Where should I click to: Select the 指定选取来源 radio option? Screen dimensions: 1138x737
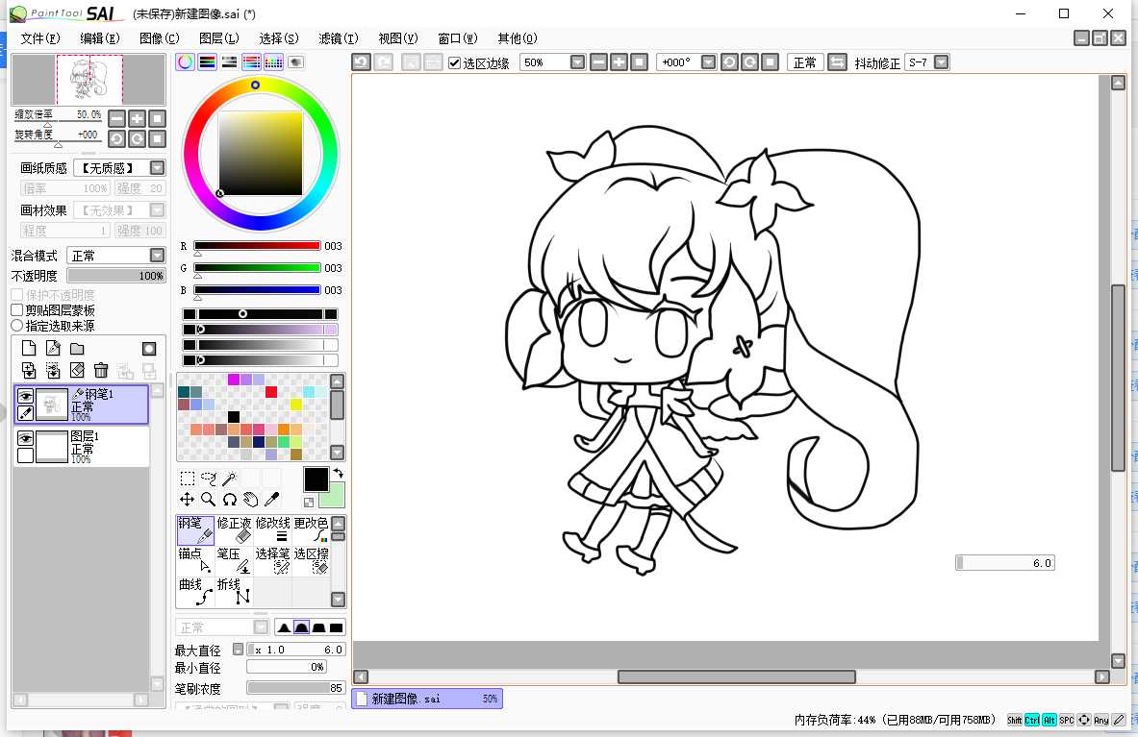point(17,326)
